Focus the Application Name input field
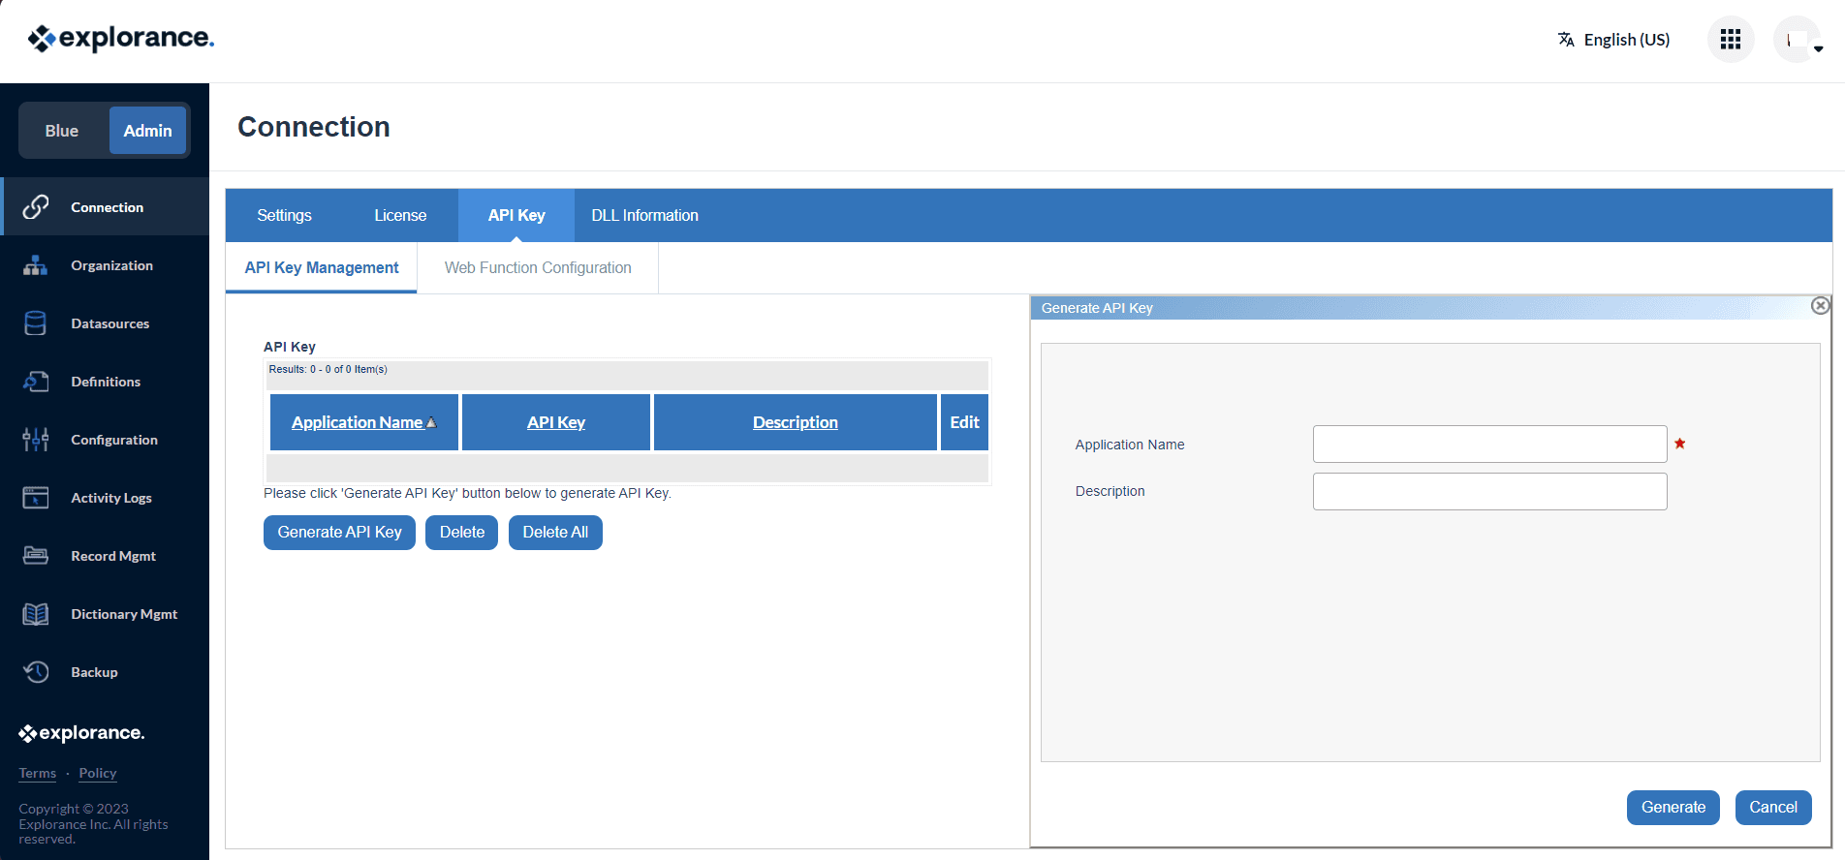 1489,444
